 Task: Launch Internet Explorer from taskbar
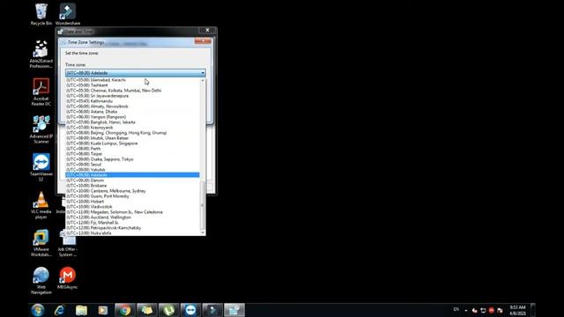59,310
